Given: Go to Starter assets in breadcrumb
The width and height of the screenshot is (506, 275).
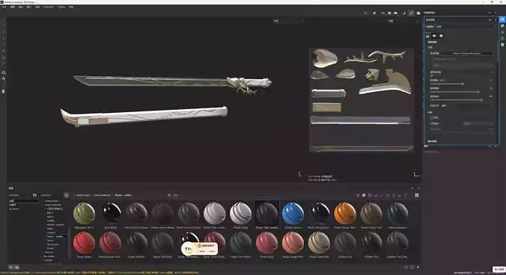Looking at the screenshot, I should (x=83, y=195).
